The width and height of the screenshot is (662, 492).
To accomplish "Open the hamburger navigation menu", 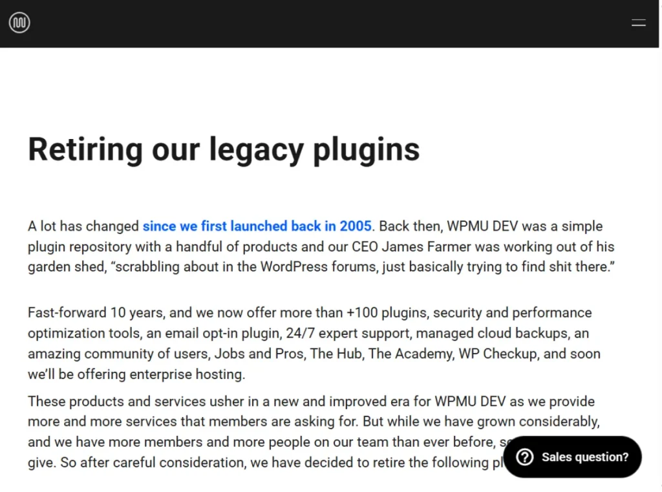I will [x=638, y=23].
